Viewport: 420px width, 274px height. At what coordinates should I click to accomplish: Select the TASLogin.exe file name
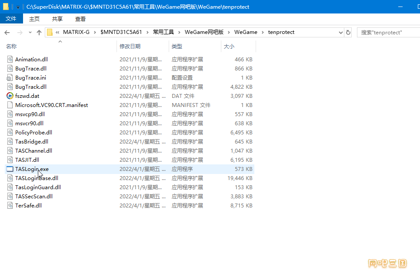tap(32, 169)
